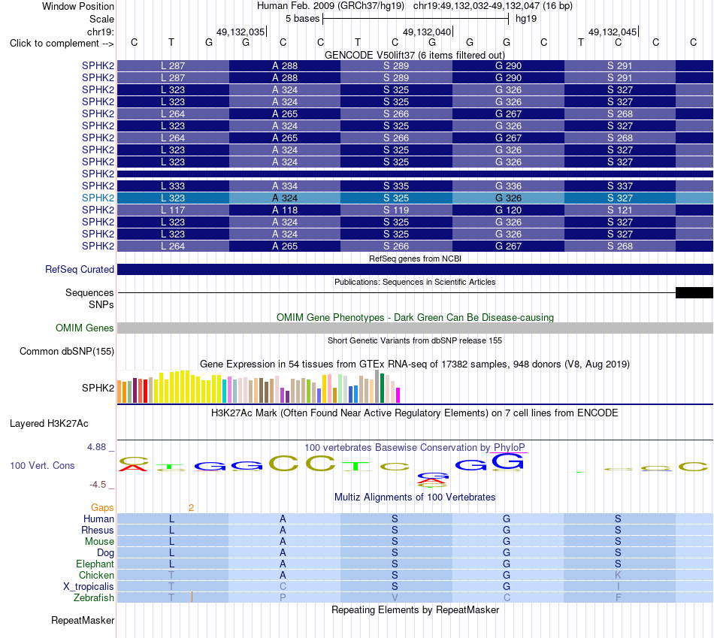The height and width of the screenshot is (638, 714).
Task: Click codon S 335 in SPHK2 transcript
Action: pos(396,186)
